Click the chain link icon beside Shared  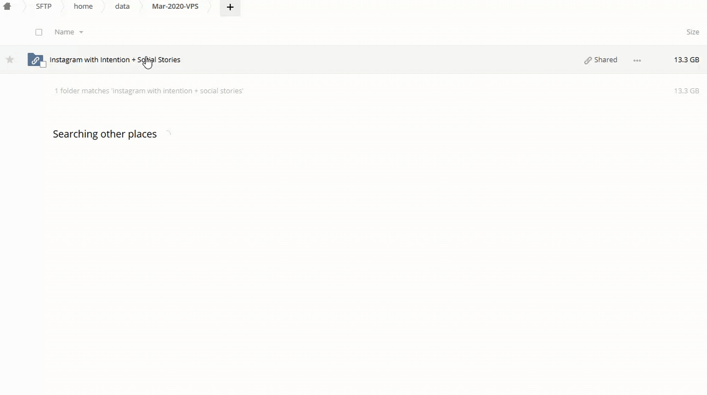click(x=588, y=60)
